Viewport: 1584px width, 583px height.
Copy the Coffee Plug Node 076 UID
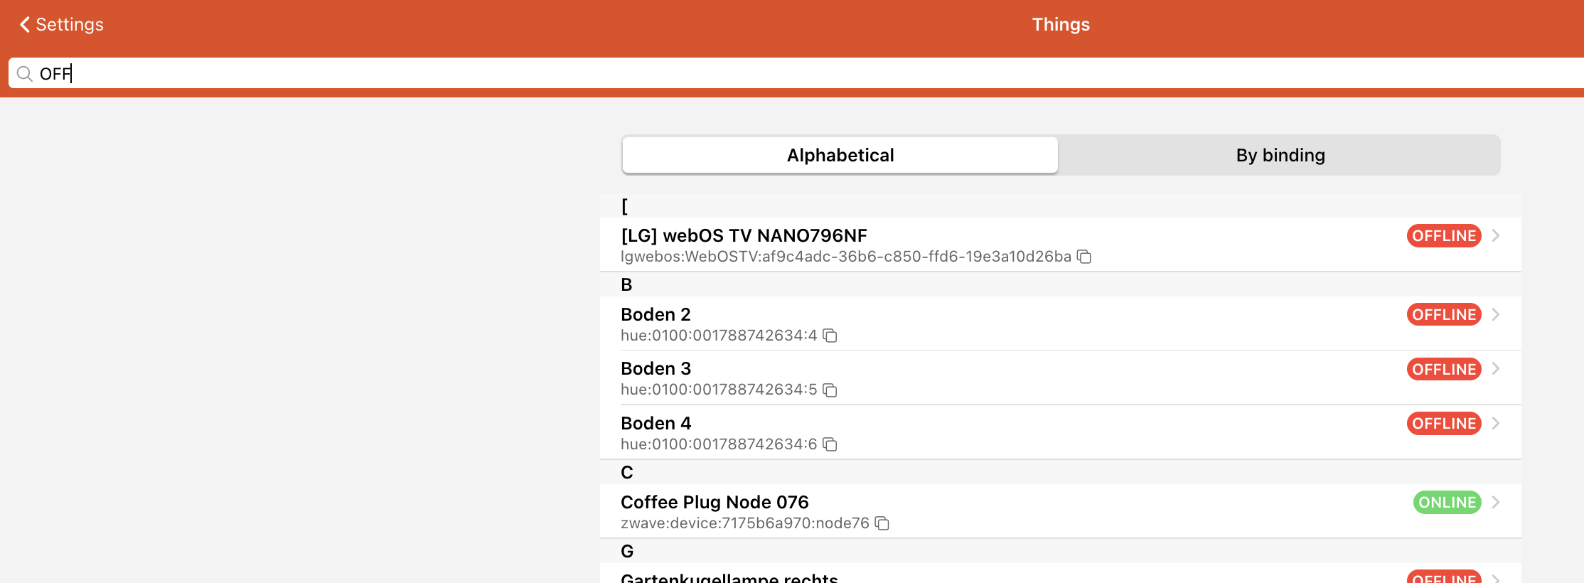(882, 523)
